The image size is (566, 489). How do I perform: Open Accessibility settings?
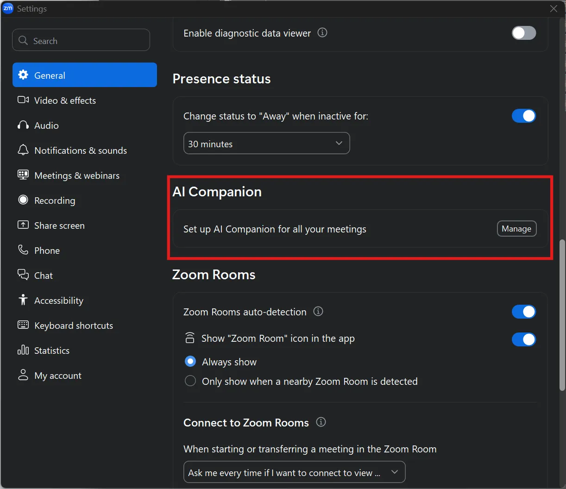pos(85,300)
